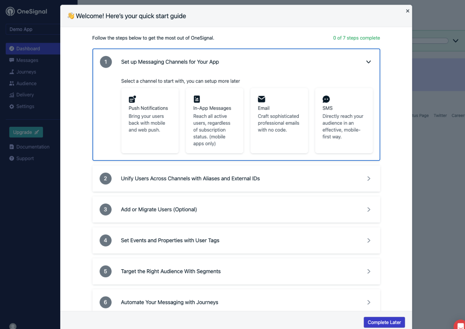The height and width of the screenshot is (329, 465).
Task: Close the quick start guide dialog
Action: pos(407,11)
